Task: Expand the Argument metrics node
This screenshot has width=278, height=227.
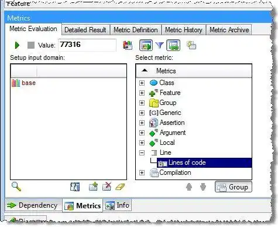Action: coord(142,133)
